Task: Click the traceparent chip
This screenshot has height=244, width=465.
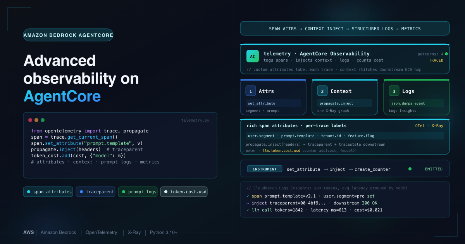Action: [x=95, y=192]
